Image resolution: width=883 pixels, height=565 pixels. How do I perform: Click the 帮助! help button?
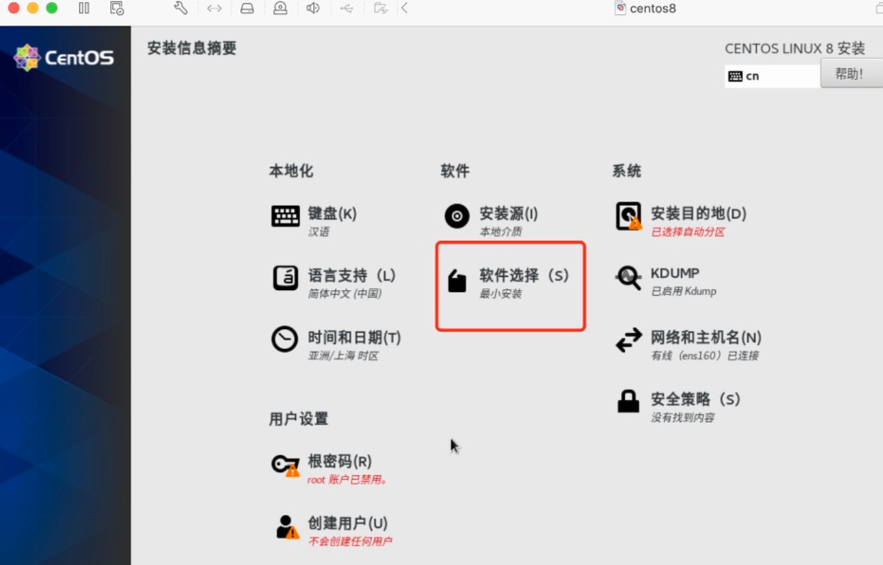pyautogui.click(x=852, y=74)
